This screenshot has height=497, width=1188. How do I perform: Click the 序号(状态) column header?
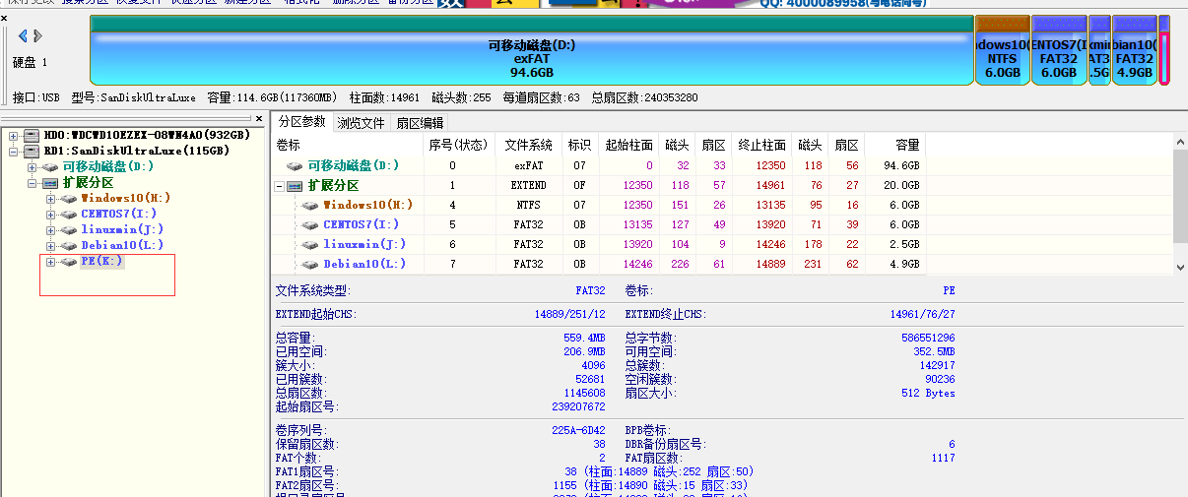click(x=458, y=145)
